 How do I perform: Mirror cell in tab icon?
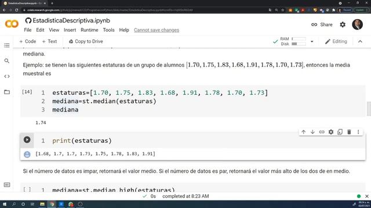pyautogui.click(x=340, y=132)
